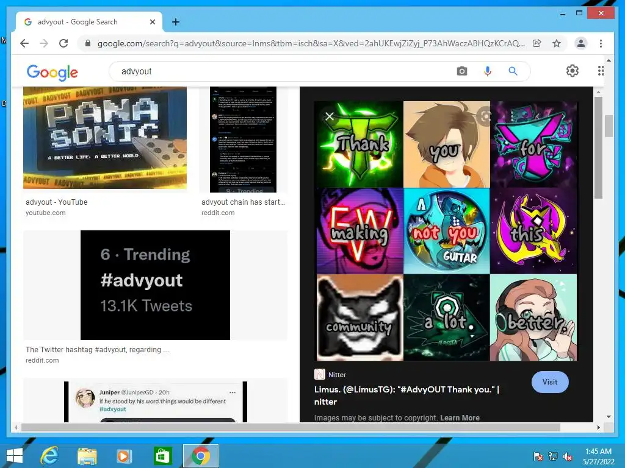Open the Chrome profile avatar

(x=581, y=43)
